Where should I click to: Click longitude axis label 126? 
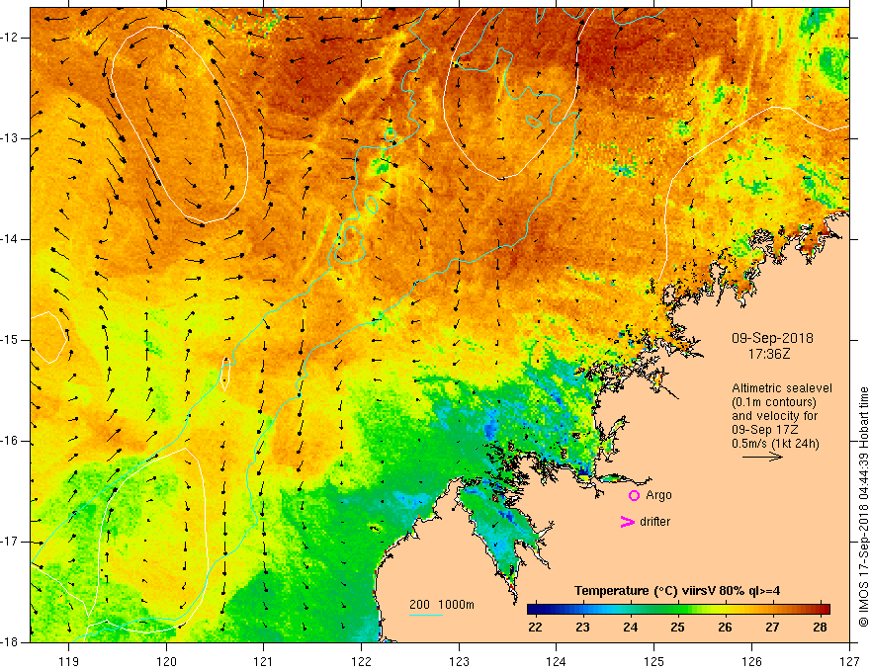[751, 661]
